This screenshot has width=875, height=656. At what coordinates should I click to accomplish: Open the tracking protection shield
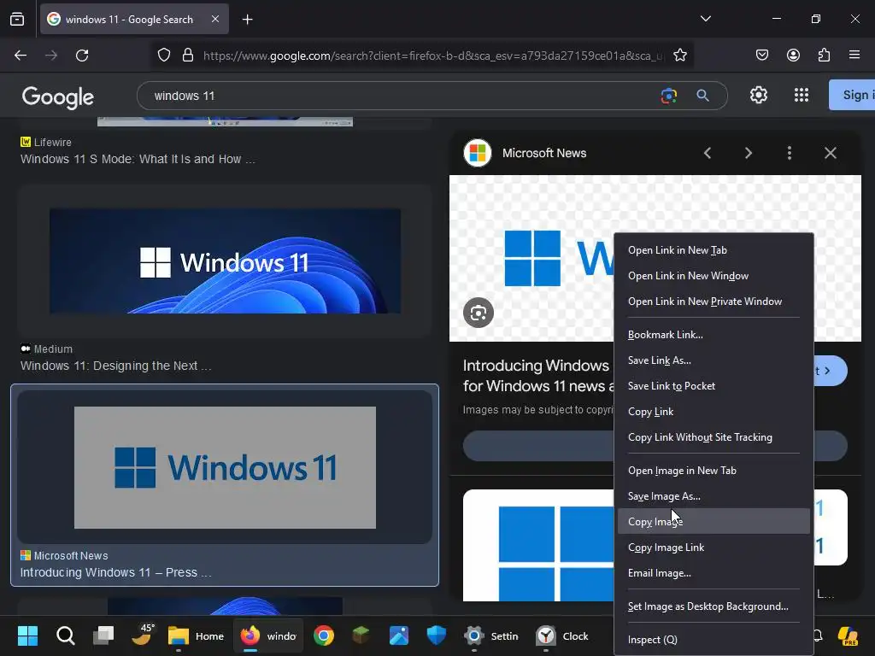pyautogui.click(x=163, y=56)
